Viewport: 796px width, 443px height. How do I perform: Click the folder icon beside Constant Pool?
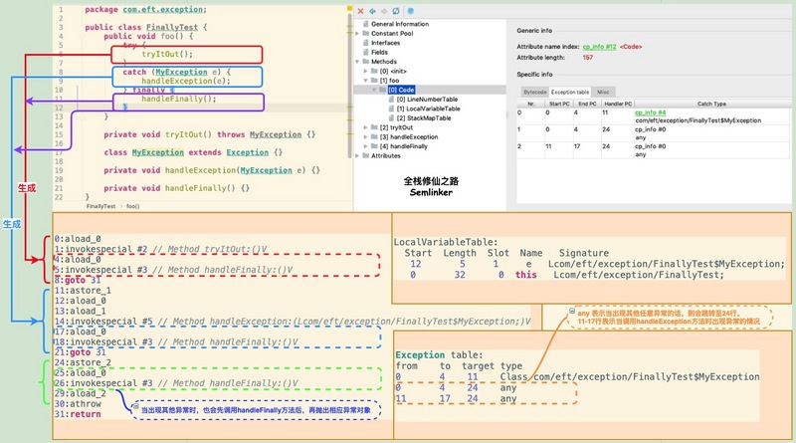point(365,34)
